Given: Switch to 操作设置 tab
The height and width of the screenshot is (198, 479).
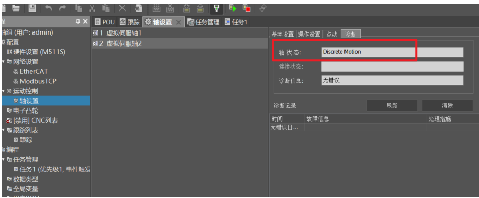Looking at the screenshot, I should [309, 34].
